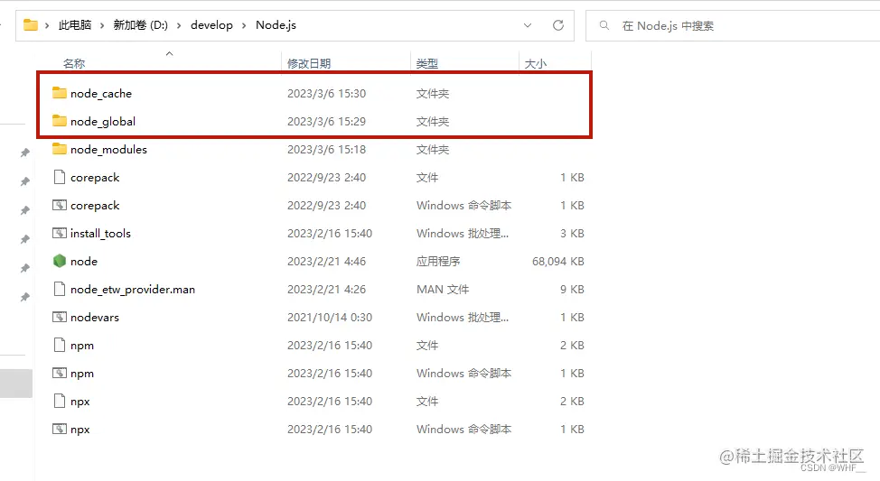
Task: Select the nodevars batch file icon
Action: coord(60,318)
